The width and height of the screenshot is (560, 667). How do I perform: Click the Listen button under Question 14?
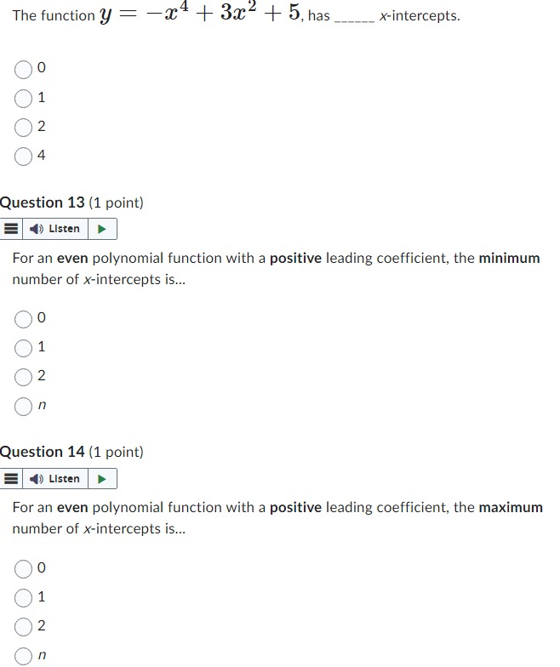tap(54, 478)
